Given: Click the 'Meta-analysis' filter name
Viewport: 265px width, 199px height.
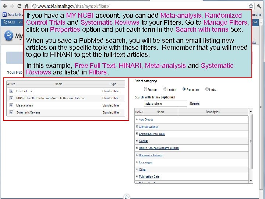Looking at the screenshot, I should click(x=25, y=105).
